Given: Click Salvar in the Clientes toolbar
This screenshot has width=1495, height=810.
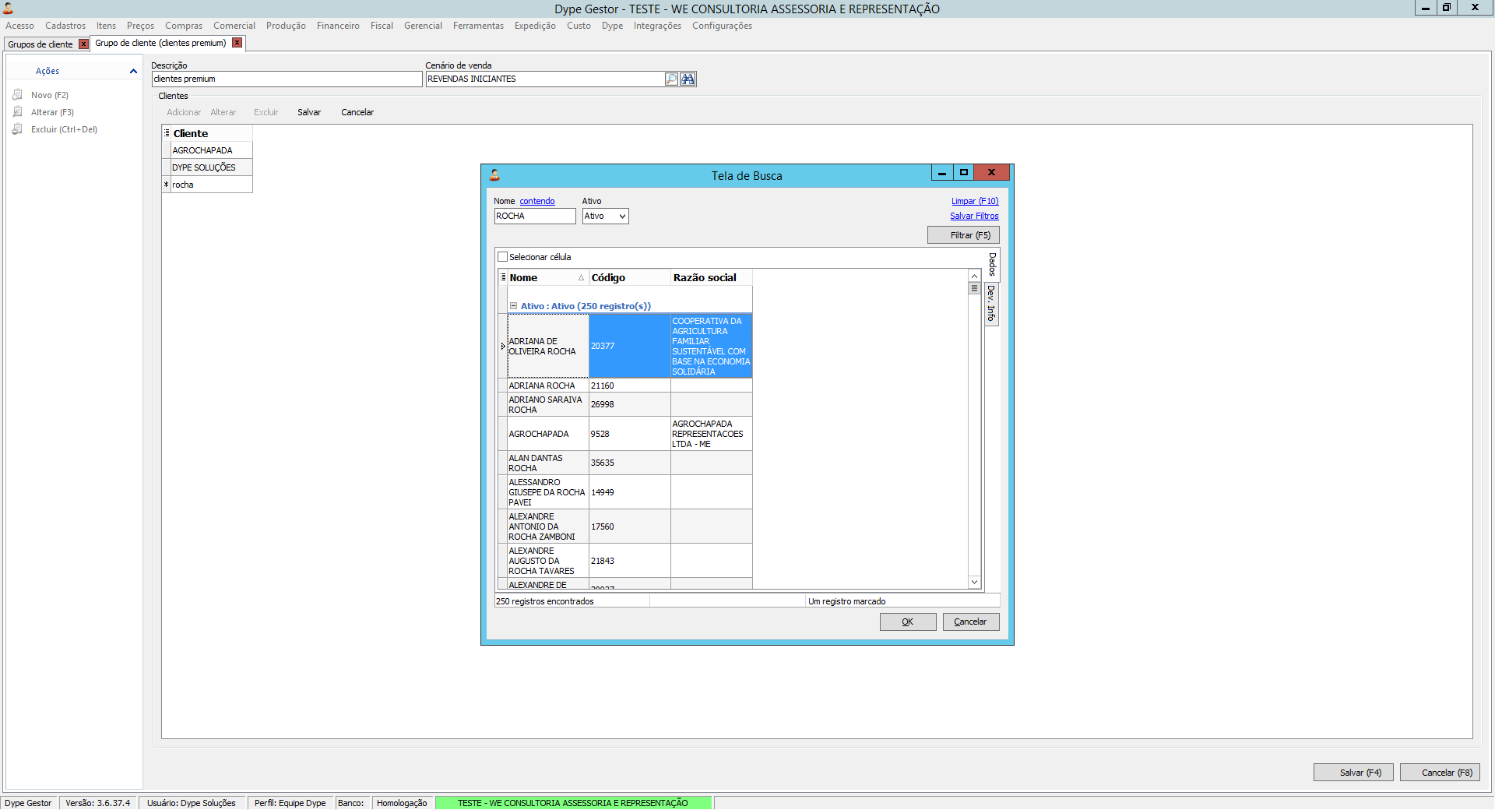Looking at the screenshot, I should (x=309, y=112).
